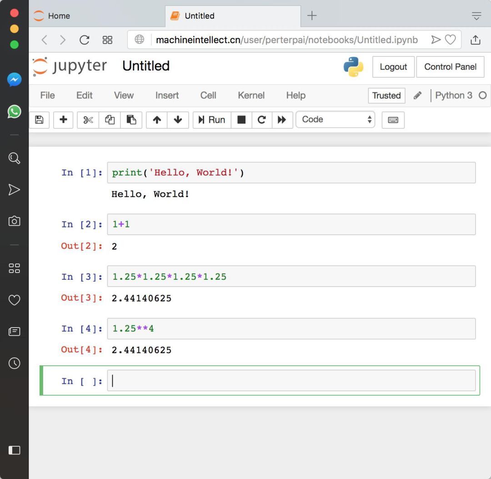The image size is (491, 479).
Task: Share the page with the upload icon
Action: tap(476, 40)
